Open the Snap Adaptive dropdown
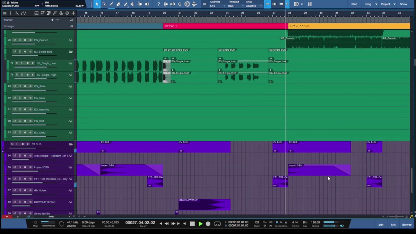The image size is (416, 234). tap(253, 4)
